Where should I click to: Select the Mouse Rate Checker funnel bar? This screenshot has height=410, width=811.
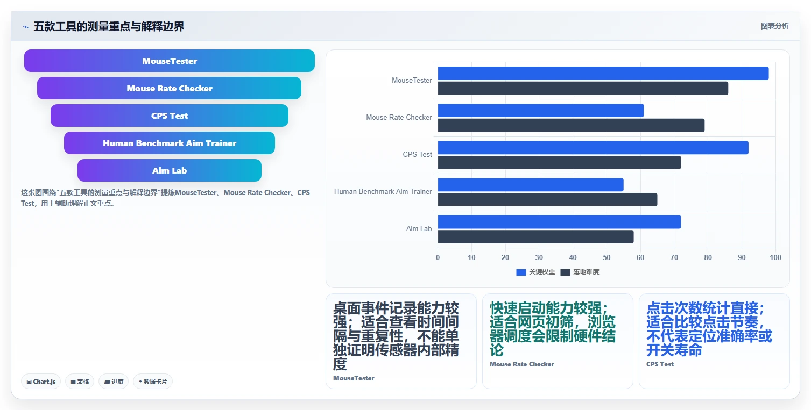[170, 88]
